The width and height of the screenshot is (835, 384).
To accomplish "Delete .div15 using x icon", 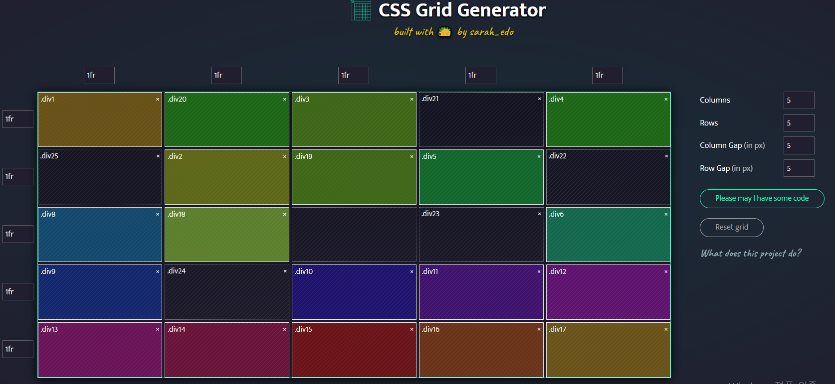I will coord(412,329).
